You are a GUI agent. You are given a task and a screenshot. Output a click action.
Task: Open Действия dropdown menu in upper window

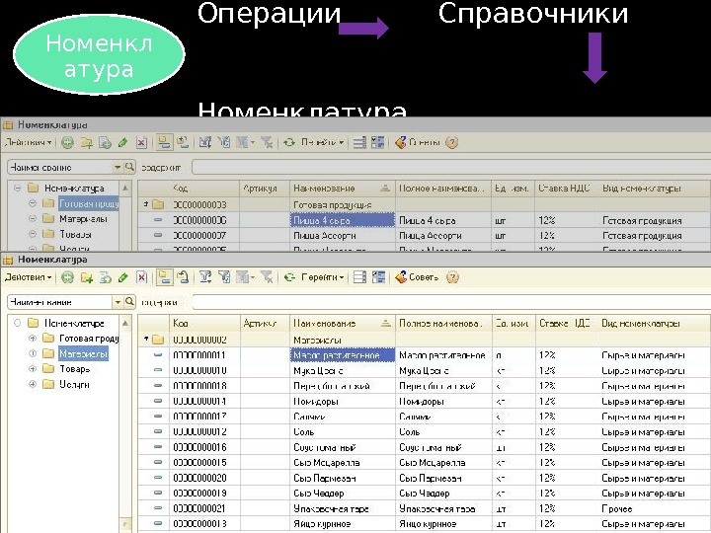pyautogui.click(x=28, y=143)
